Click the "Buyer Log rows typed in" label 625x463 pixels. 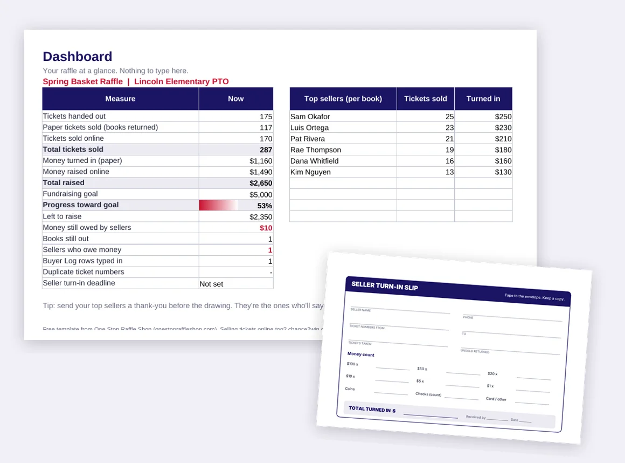click(x=82, y=261)
